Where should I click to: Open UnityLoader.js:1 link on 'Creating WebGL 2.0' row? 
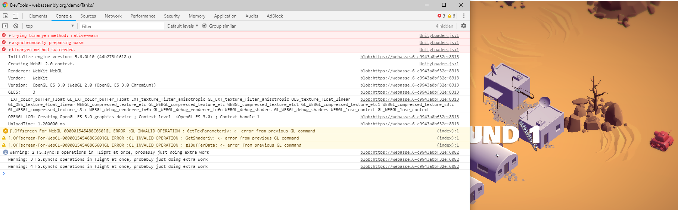[x=439, y=64]
